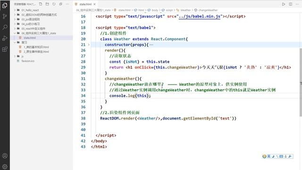The height and width of the screenshot is (170, 302).
Task: Click the IME user icon
Action: tap(285, 156)
